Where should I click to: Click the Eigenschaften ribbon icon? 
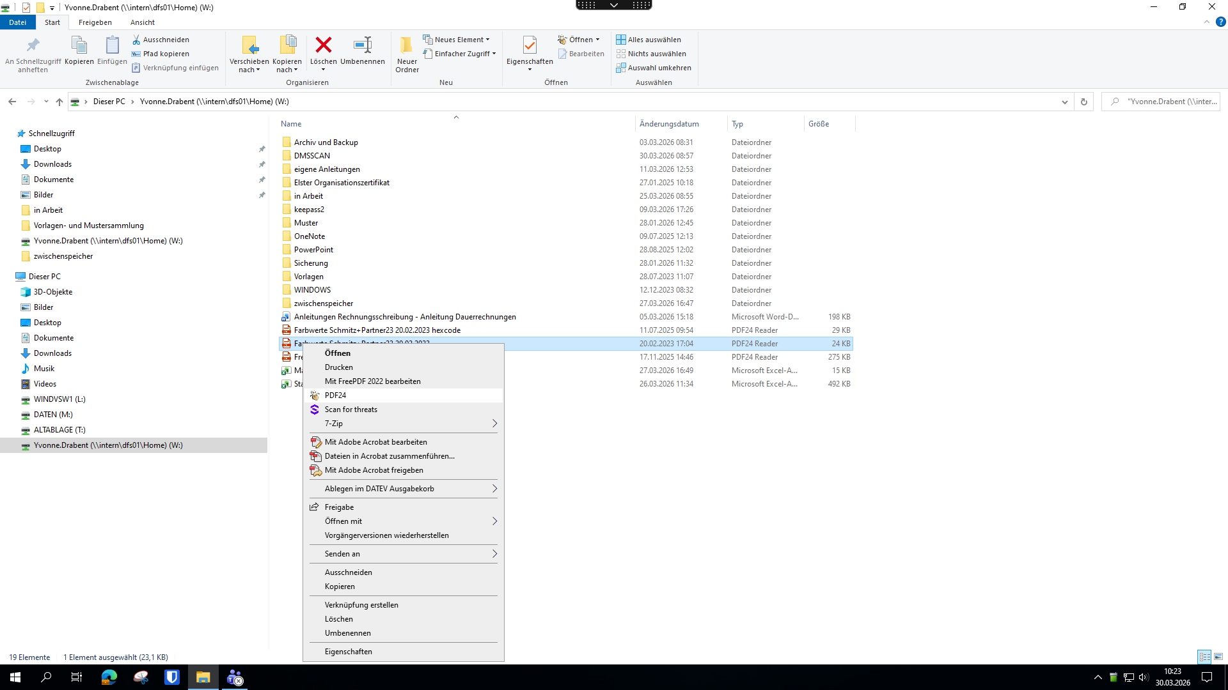(x=530, y=45)
